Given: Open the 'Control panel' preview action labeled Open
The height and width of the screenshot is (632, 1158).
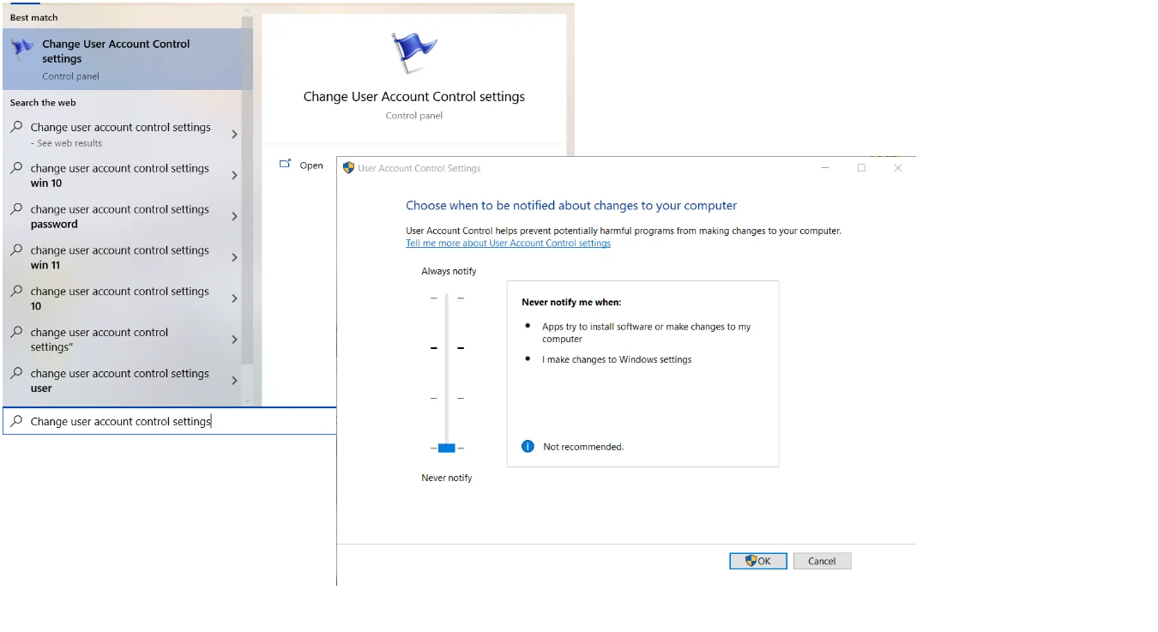Looking at the screenshot, I should (x=302, y=166).
